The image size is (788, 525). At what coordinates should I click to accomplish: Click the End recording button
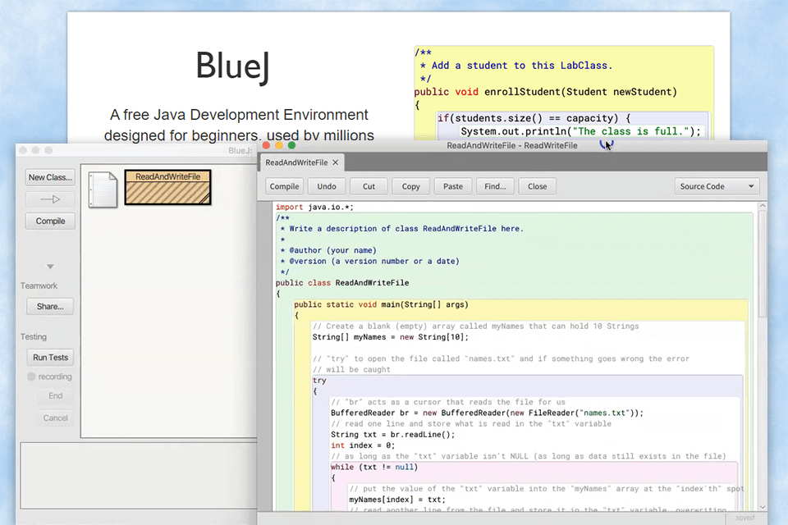point(55,396)
